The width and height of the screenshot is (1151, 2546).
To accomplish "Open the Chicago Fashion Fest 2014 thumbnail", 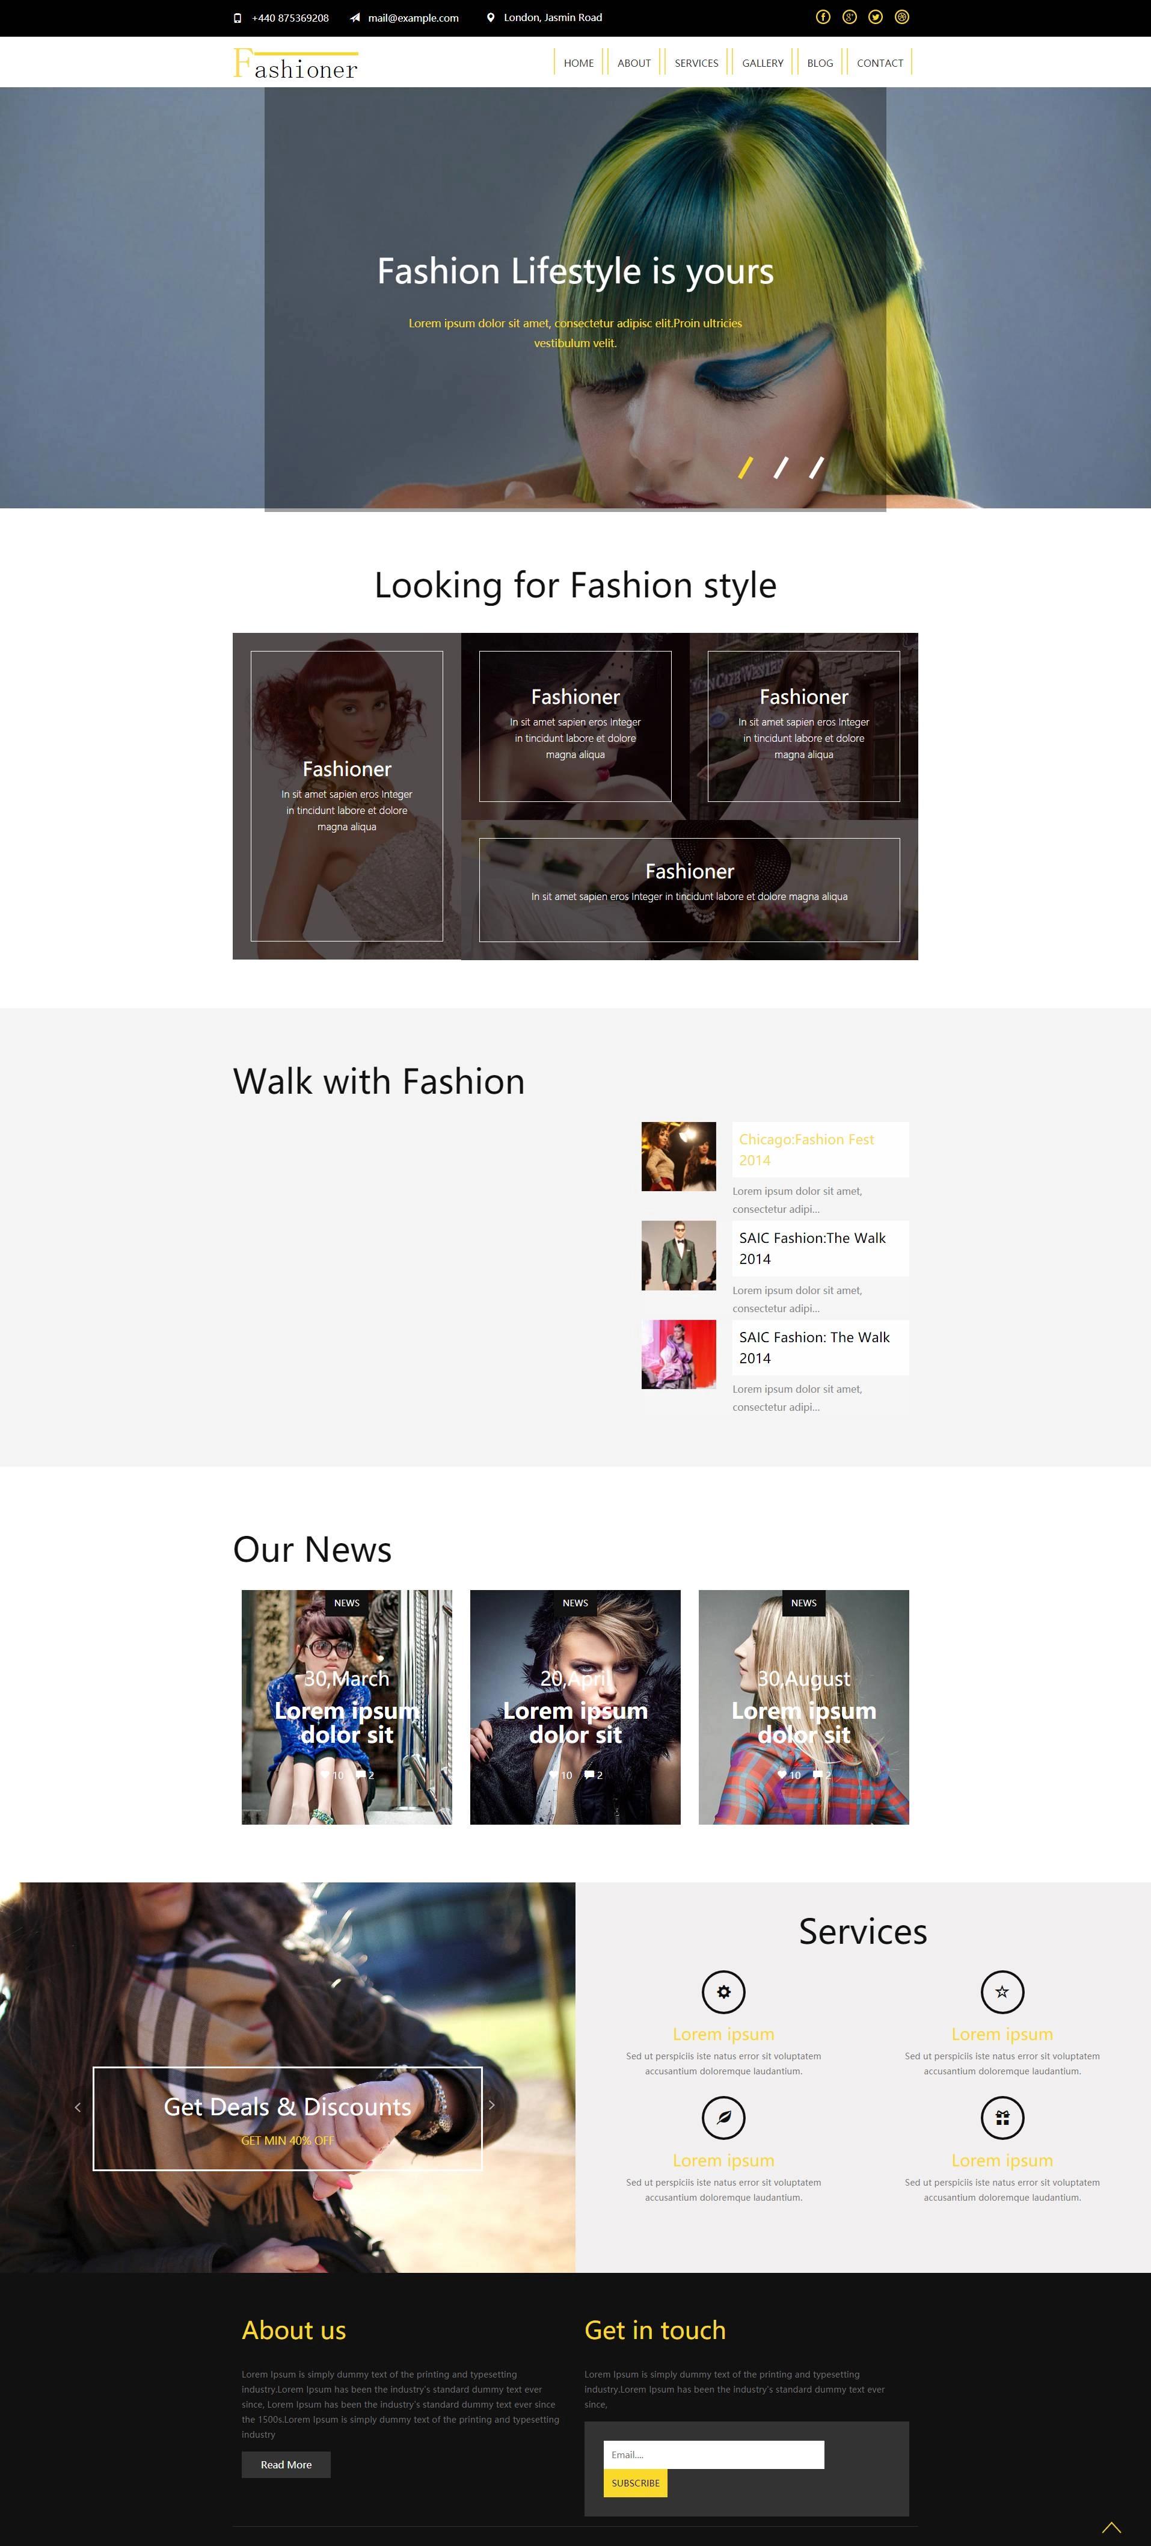I will [x=679, y=1156].
